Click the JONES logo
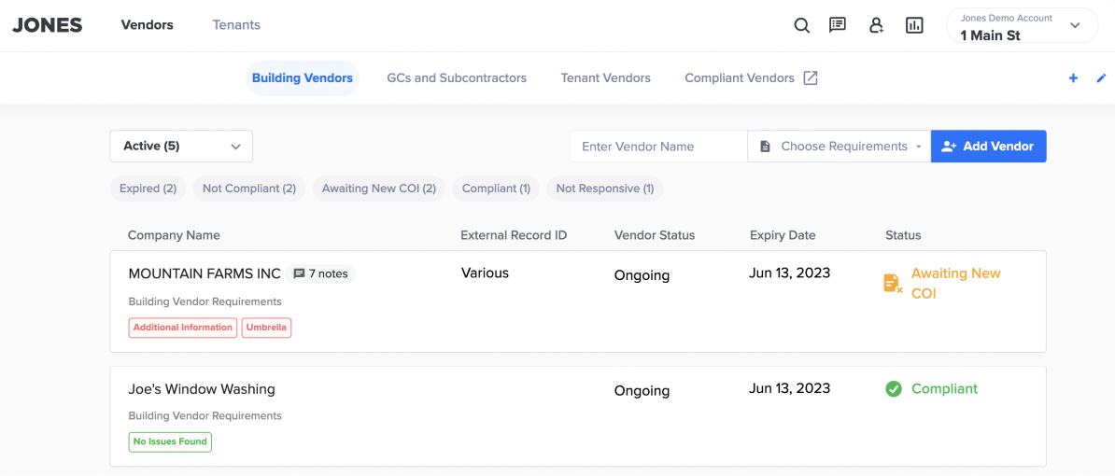The height and width of the screenshot is (476, 1115). [x=48, y=25]
